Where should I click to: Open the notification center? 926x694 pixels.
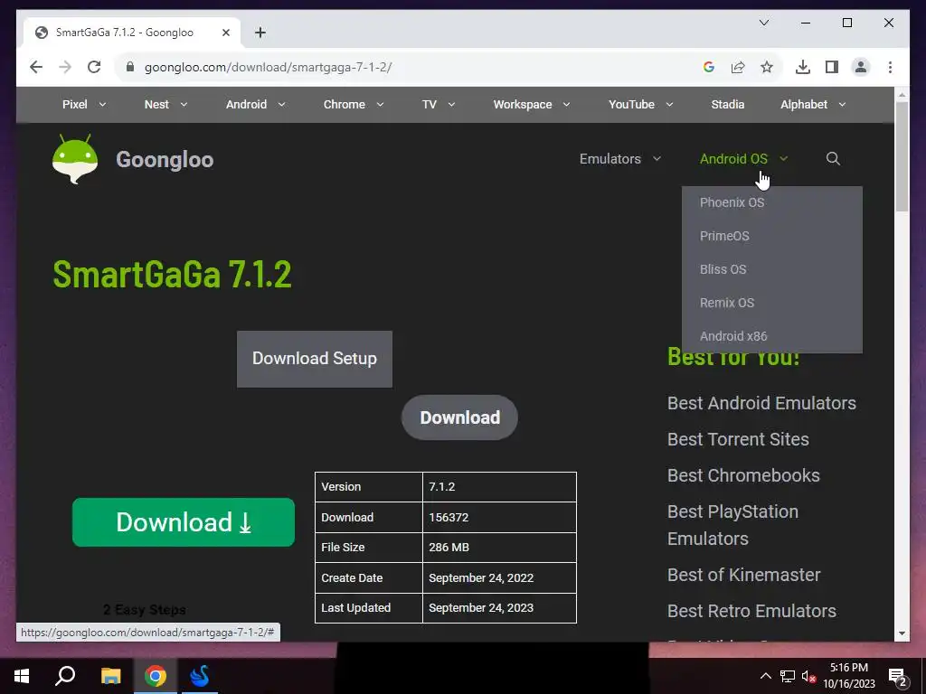click(898, 677)
